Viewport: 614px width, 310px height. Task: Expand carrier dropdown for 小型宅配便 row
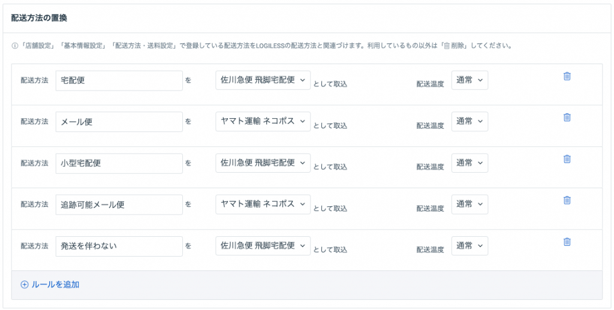point(263,163)
